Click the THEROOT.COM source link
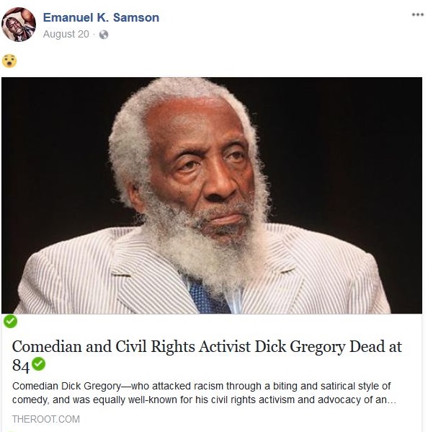This screenshot has height=432, width=428. click(x=46, y=419)
